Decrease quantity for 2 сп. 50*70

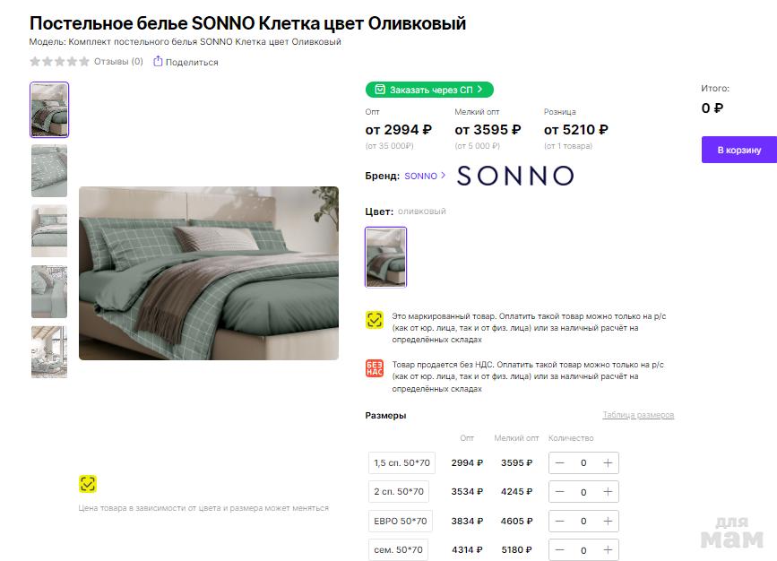pyautogui.click(x=560, y=492)
